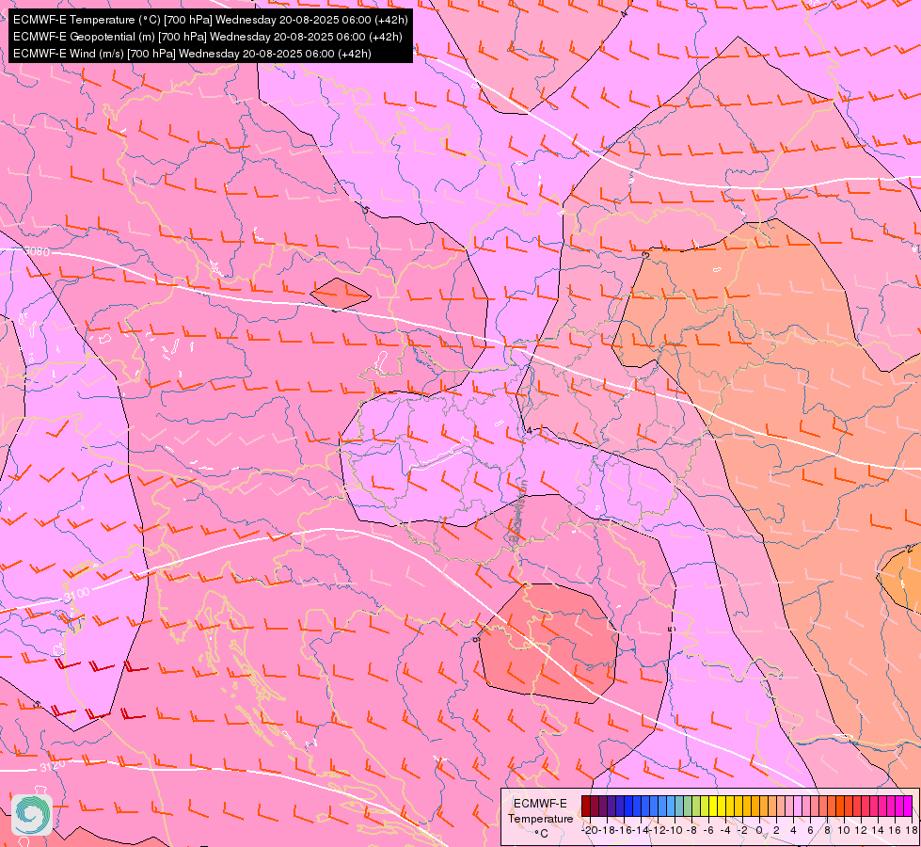
Task: Click the legend value 0
Action: click(759, 830)
